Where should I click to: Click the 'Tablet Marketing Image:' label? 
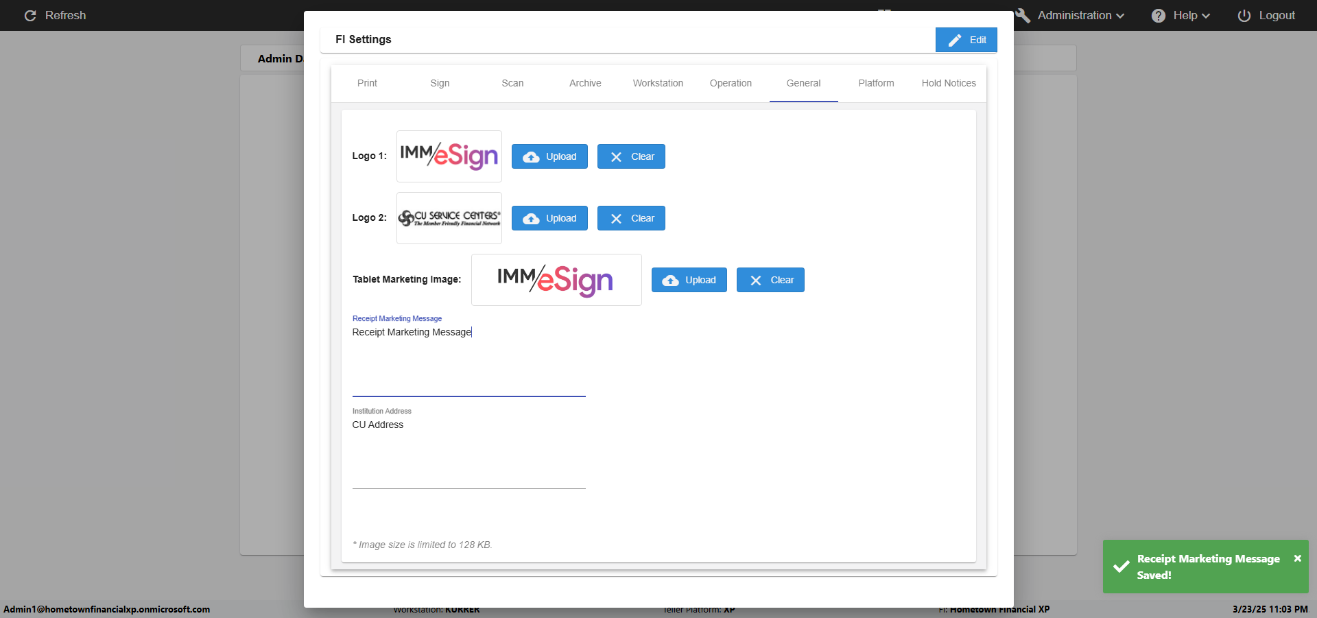pos(407,279)
